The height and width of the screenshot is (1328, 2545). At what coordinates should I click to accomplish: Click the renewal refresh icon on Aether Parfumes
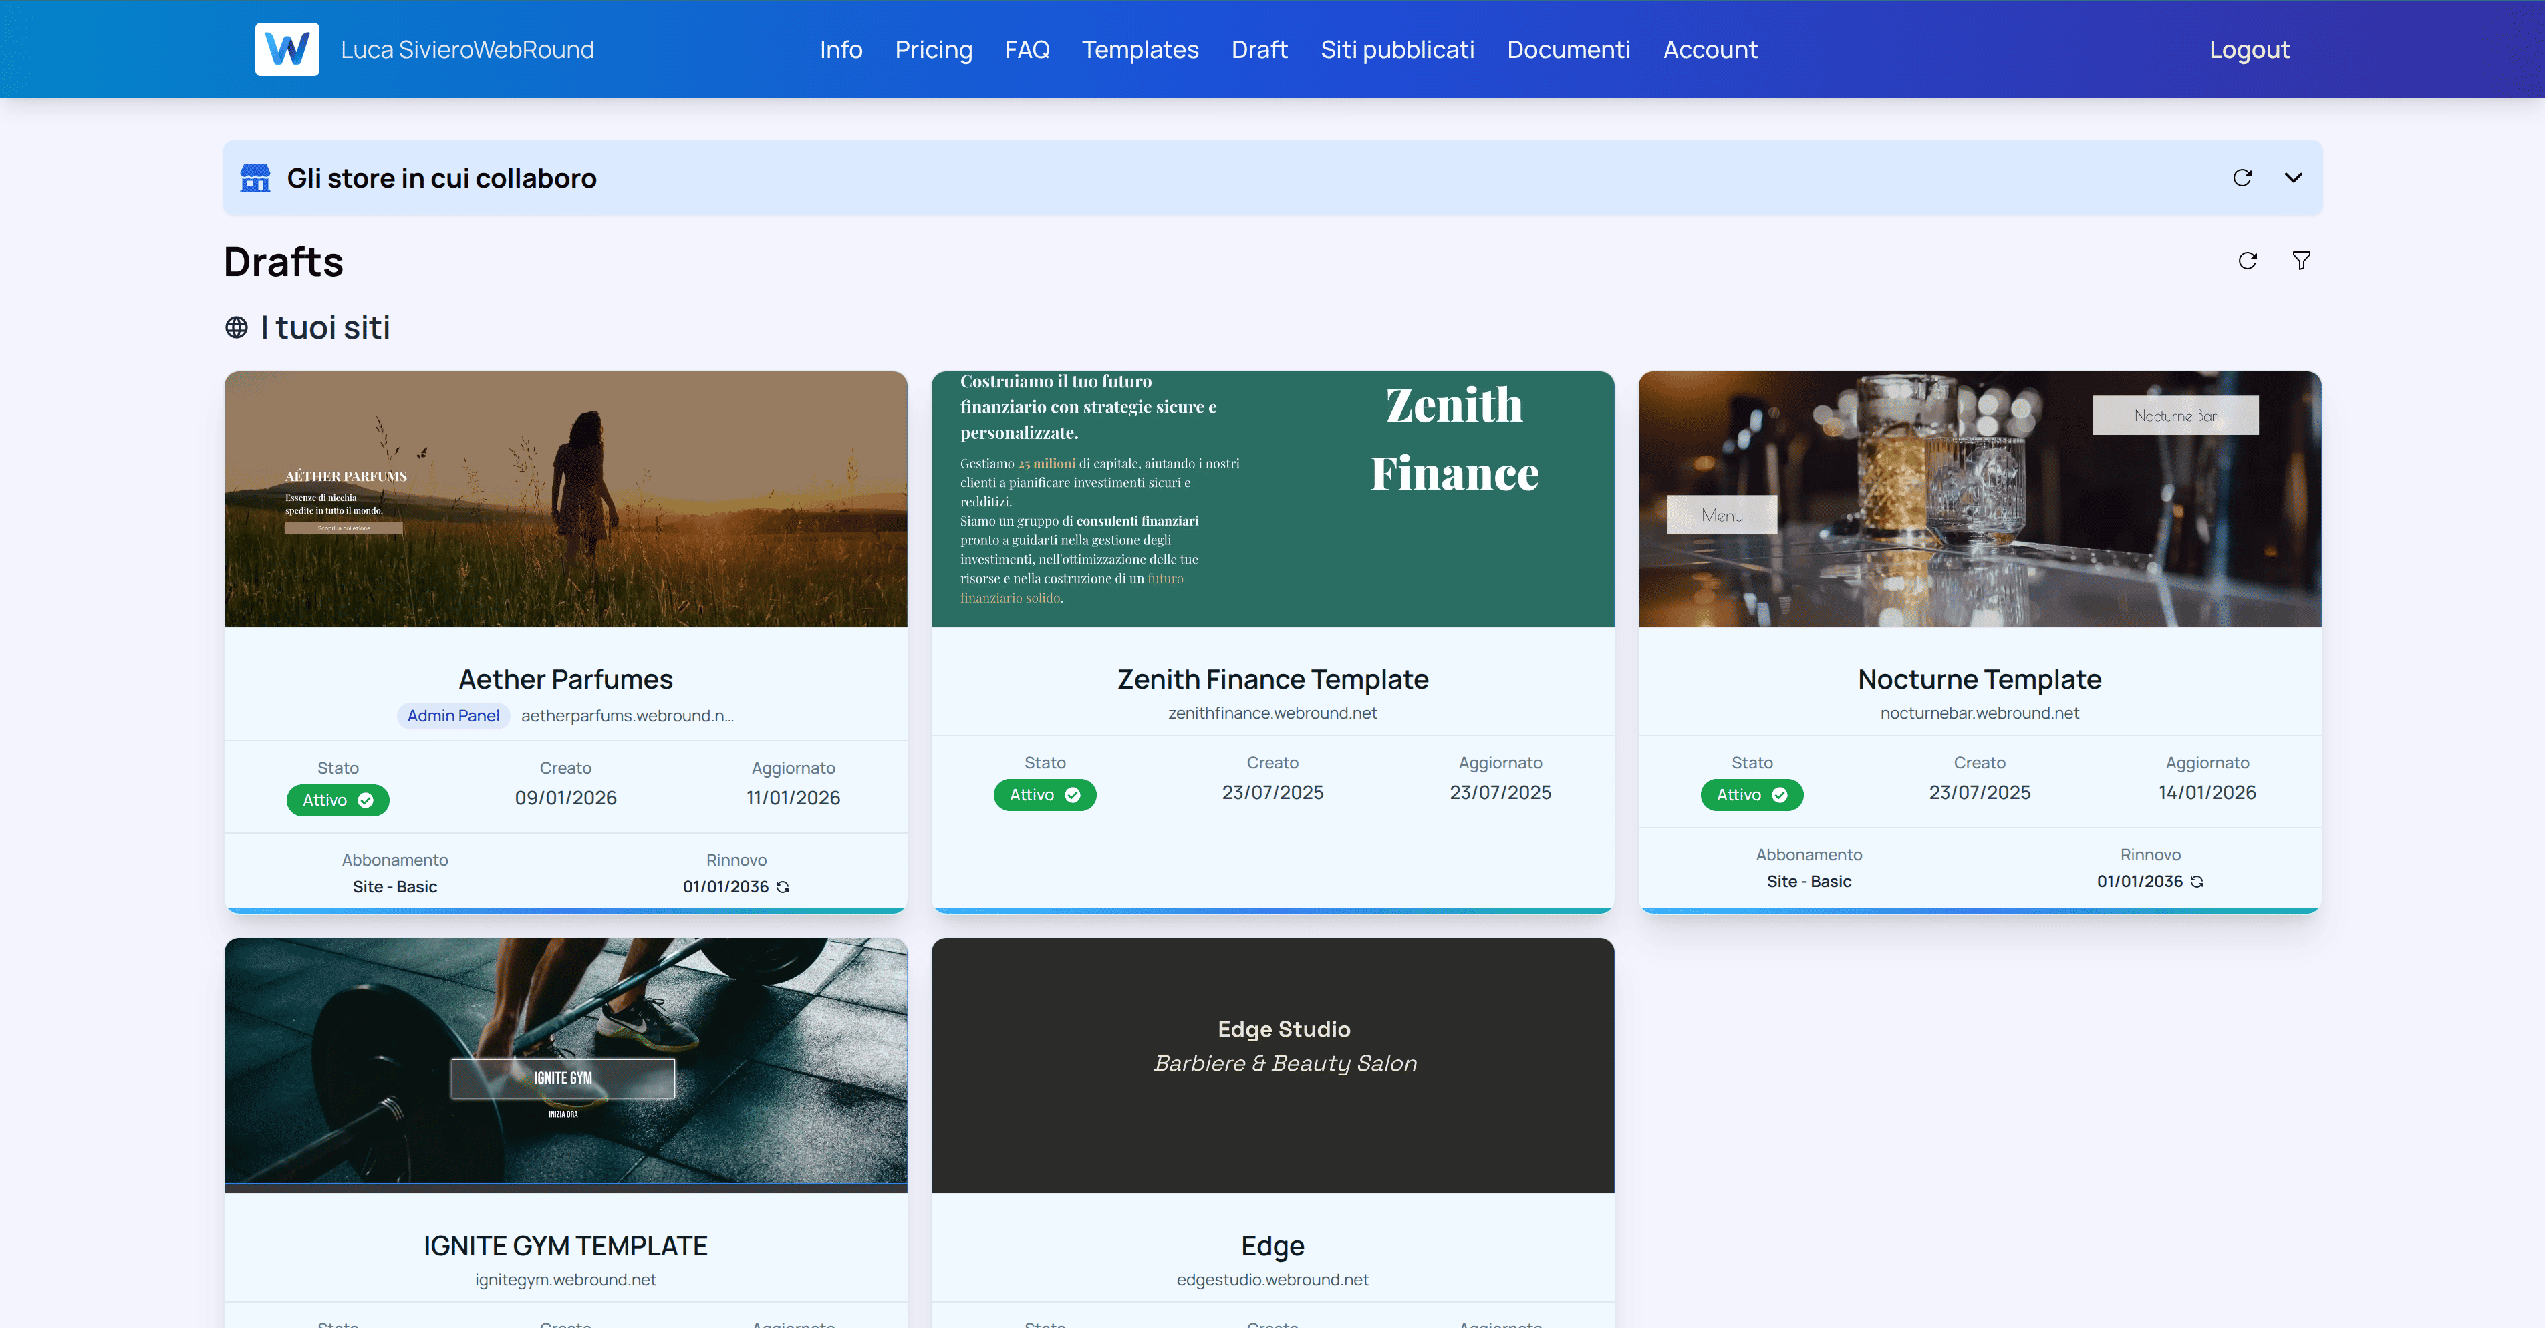point(783,886)
